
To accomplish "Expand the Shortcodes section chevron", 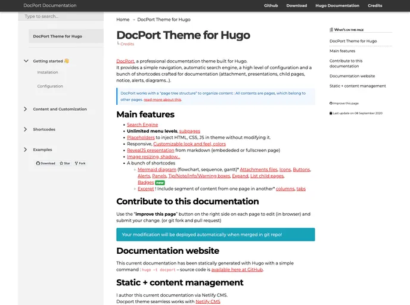I will (x=26, y=129).
